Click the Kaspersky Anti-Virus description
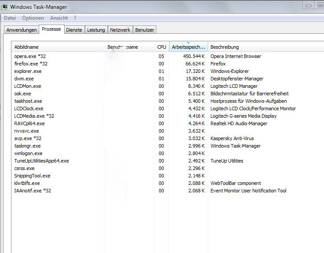 click(232, 138)
